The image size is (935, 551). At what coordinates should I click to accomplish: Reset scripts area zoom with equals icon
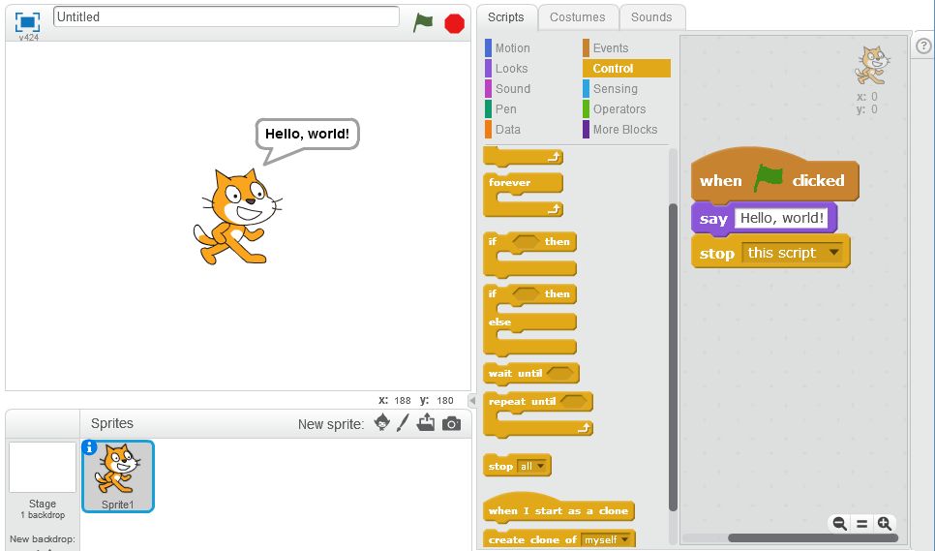tap(862, 524)
